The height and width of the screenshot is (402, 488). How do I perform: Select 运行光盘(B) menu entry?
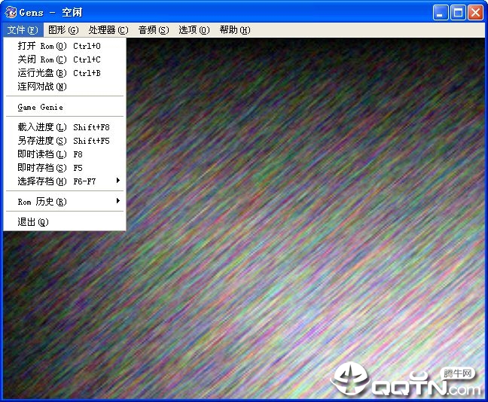[65, 73]
